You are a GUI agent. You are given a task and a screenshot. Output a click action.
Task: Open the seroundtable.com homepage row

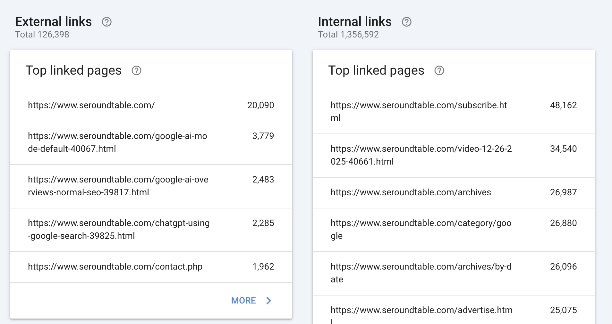click(151, 105)
